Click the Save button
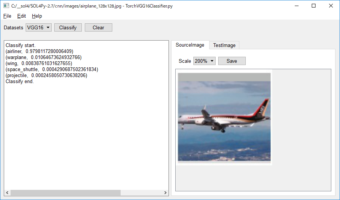Viewport: 340px width, 200px height. click(232, 61)
